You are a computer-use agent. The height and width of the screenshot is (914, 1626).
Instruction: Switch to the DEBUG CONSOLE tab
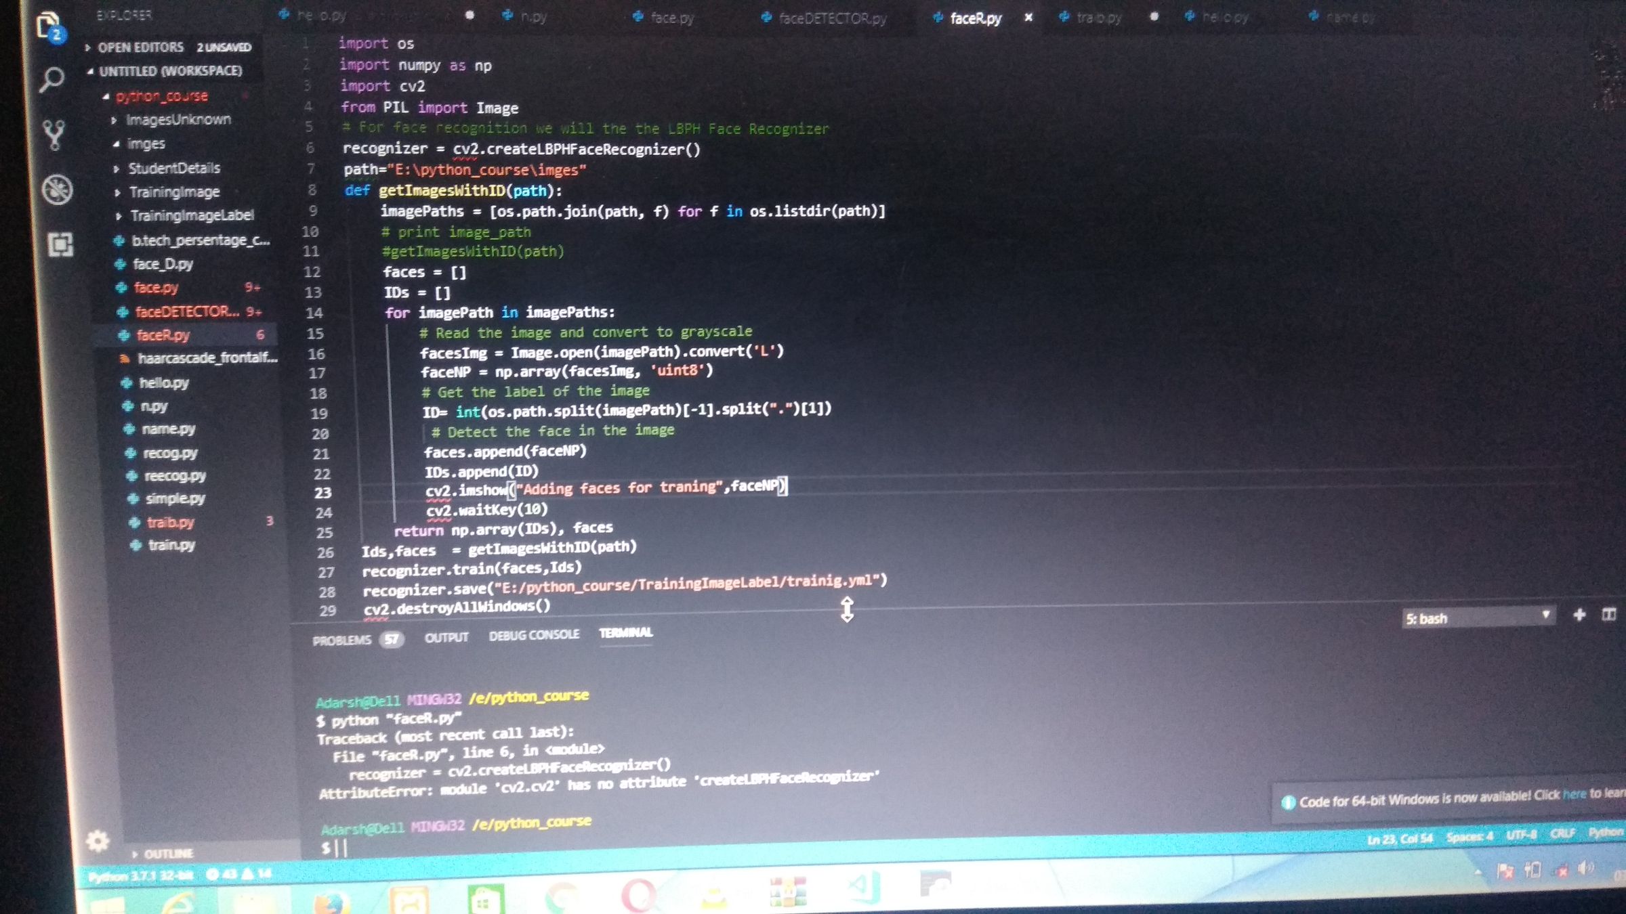(x=534, y=635)
